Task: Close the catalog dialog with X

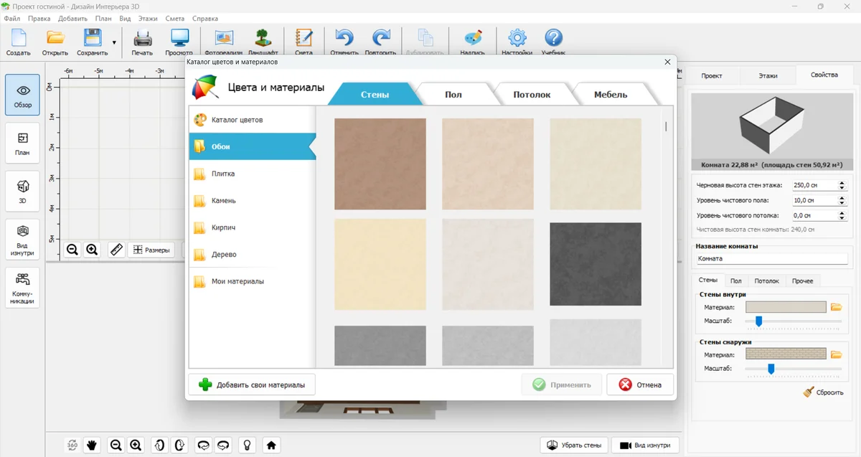Action: tap(667, 62)
